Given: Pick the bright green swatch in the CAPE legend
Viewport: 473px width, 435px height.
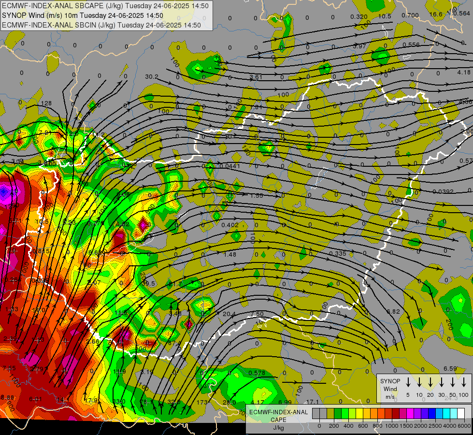Looking at the screenshot, I should (x=345, y=413).
